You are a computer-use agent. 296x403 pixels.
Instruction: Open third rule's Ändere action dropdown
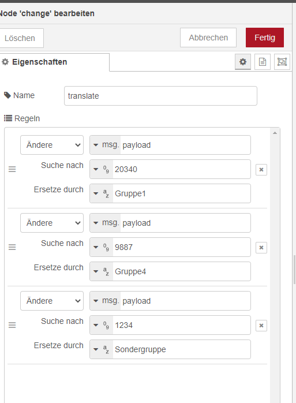(x=52, y=301)
